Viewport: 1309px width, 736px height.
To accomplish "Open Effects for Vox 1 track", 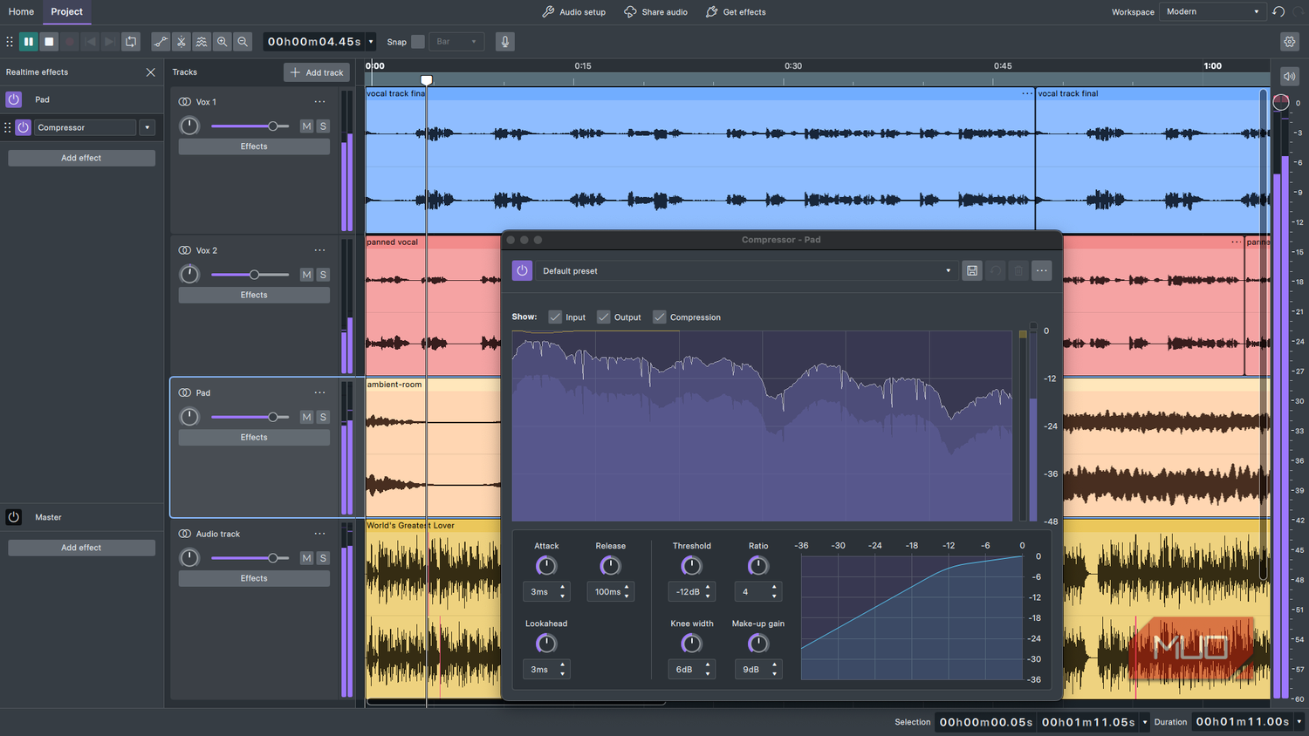I will [x=254, y=147].
